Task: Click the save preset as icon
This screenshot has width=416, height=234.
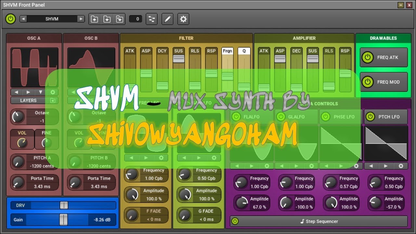Action: click(119, 19)
